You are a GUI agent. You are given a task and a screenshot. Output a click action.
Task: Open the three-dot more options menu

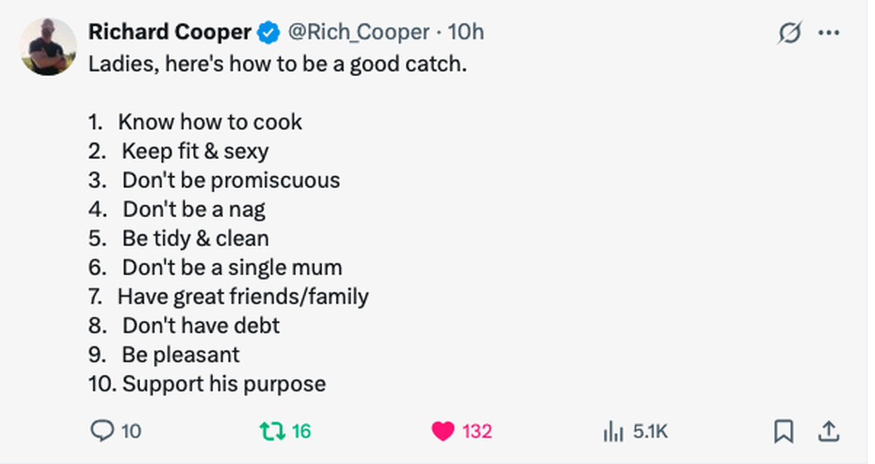click(828, 32)
